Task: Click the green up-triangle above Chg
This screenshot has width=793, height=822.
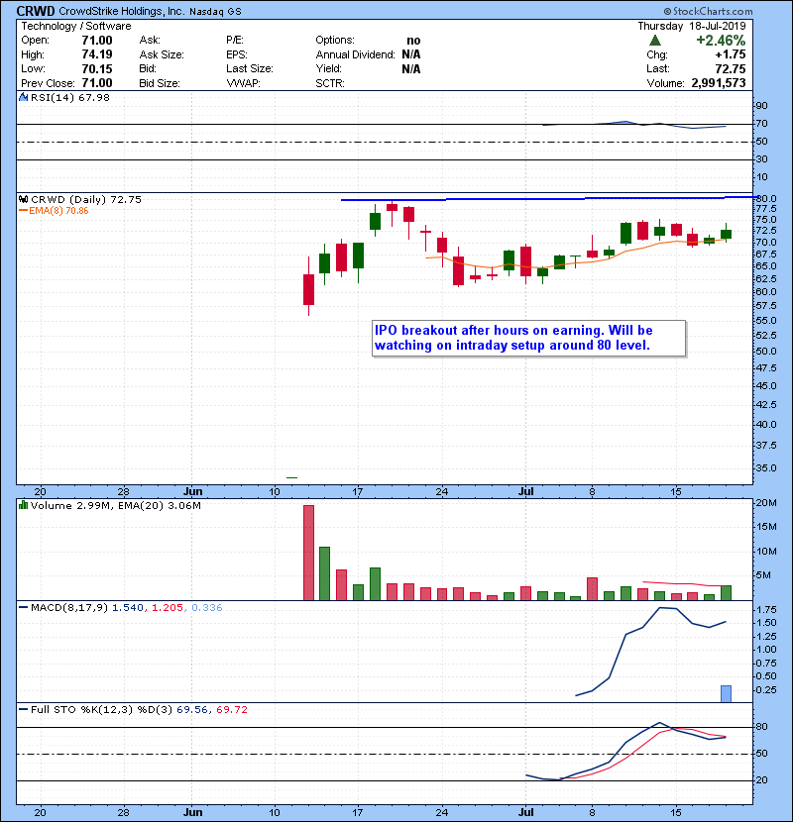Action: tap(654, 41)
